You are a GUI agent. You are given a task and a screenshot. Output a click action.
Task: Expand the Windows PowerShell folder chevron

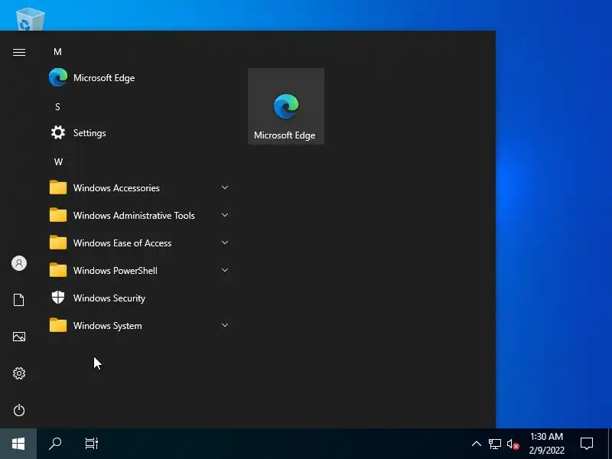pyautogui.click(x=225, y=270)
